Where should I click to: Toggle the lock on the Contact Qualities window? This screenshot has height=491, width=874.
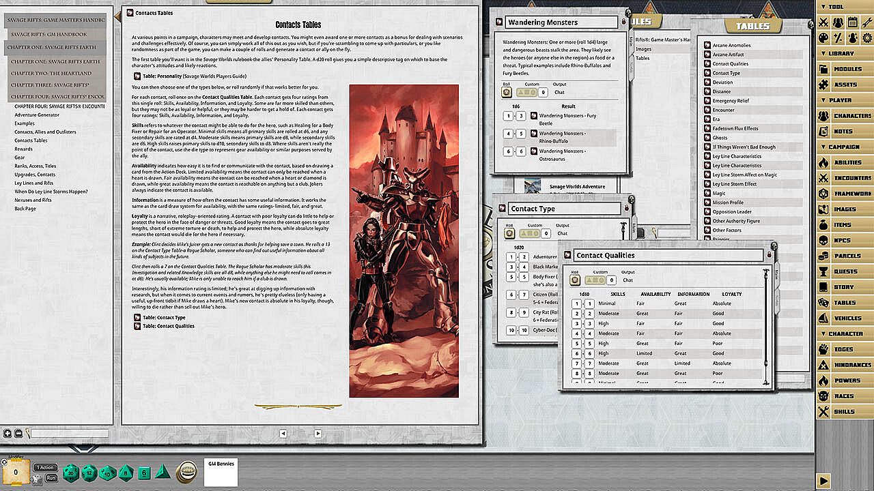tap(770, 254)
